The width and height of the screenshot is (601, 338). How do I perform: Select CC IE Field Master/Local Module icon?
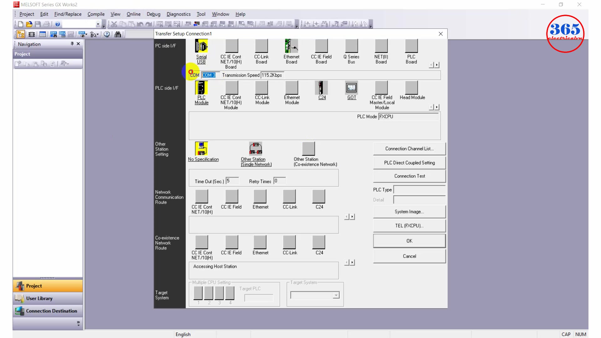(381, 88)
